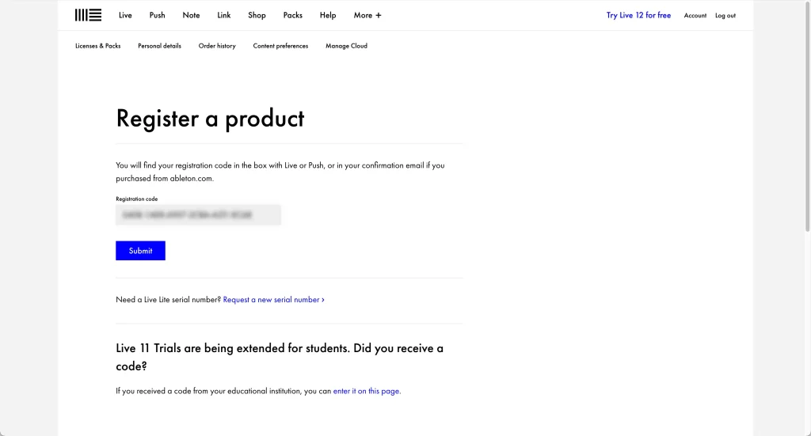811x436 pixels.
Task: Open the Help section
Action: (328, 15)
